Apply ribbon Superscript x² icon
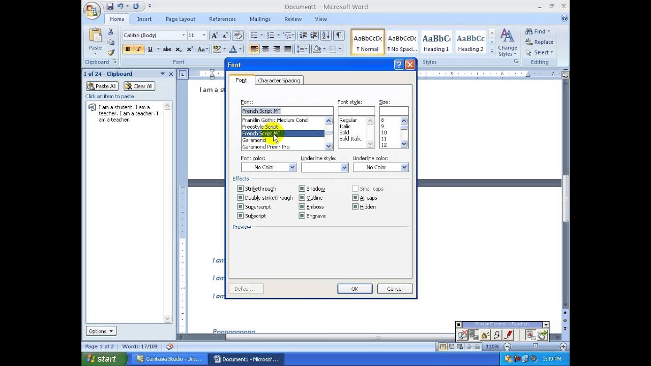Viewport: 651px width, 366px height. point(190,49)
